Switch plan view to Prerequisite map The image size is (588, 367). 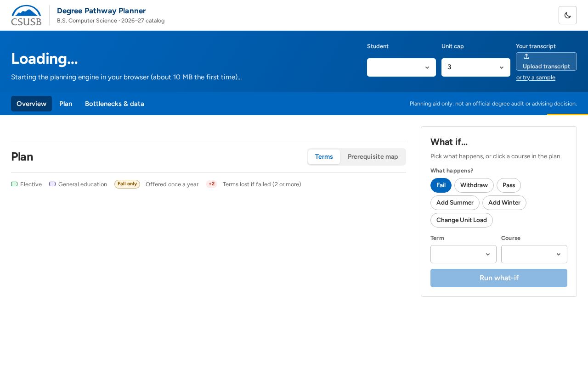373,157
